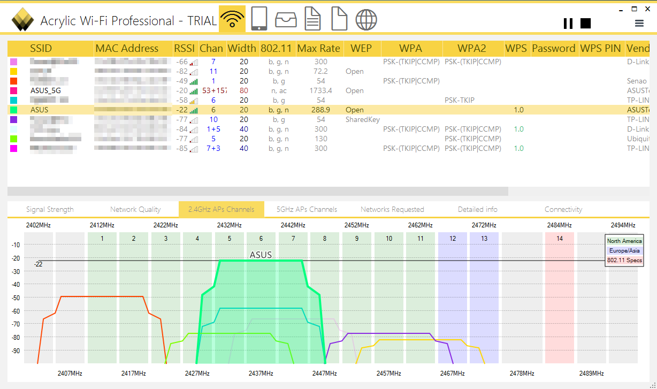Open the Networks Requested tab
Viewport: 657px width, 389px height.
392,209
